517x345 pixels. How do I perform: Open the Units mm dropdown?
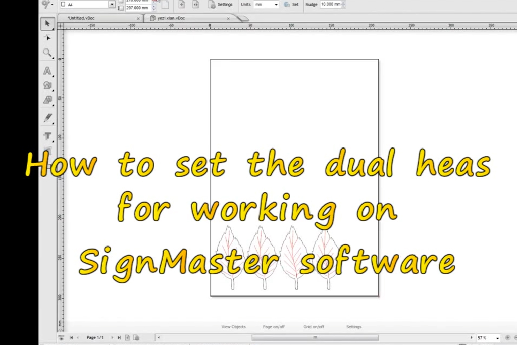click(276, 4)
